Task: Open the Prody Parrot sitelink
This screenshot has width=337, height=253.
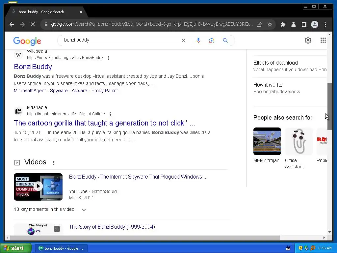Action: 105,91
